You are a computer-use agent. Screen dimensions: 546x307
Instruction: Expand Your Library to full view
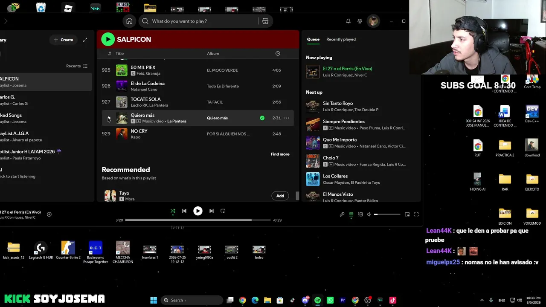coord(85,40)
